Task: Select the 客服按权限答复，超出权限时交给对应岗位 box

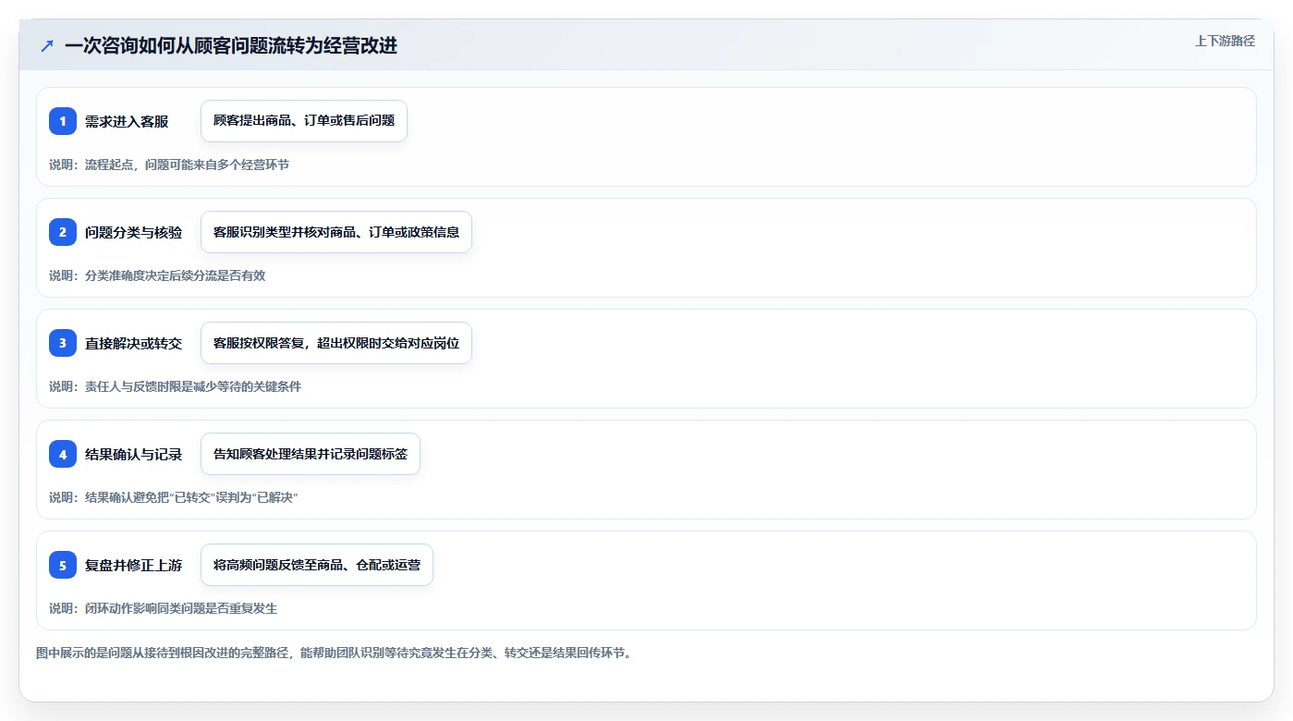Action: (x=336, y=343)
